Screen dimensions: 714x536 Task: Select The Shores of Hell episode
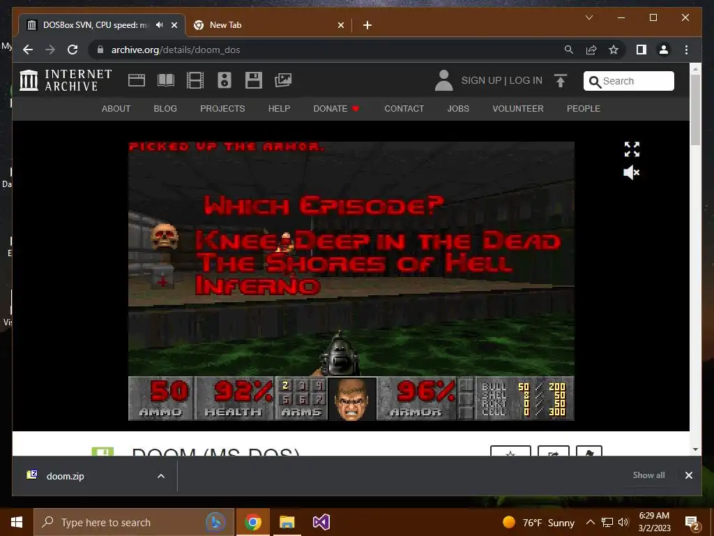pyautogui.click(x=356, y=263)
